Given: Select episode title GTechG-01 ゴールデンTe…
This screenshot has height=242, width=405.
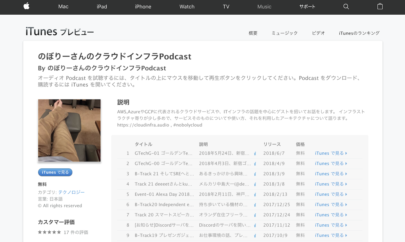Looking at the screenshot, I should pos(164,153).
